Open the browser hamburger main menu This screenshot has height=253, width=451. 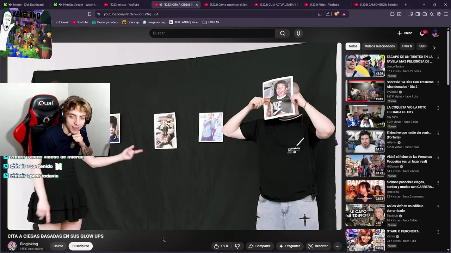(446, 14)
